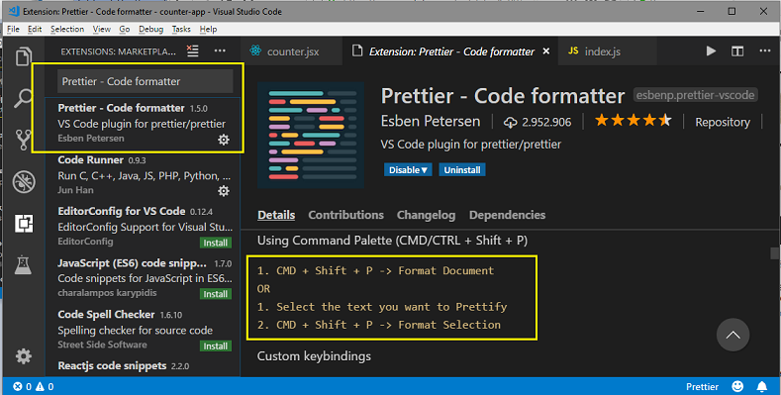Click the feedback smiley in status bar
Image resolution: width=781 pixels, height=395 pixels.
[737, 386]
